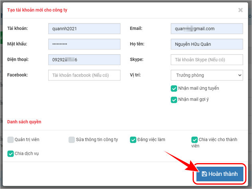Close the account creation dialog
Screen dimensions: 252x189
pos(240,10)
